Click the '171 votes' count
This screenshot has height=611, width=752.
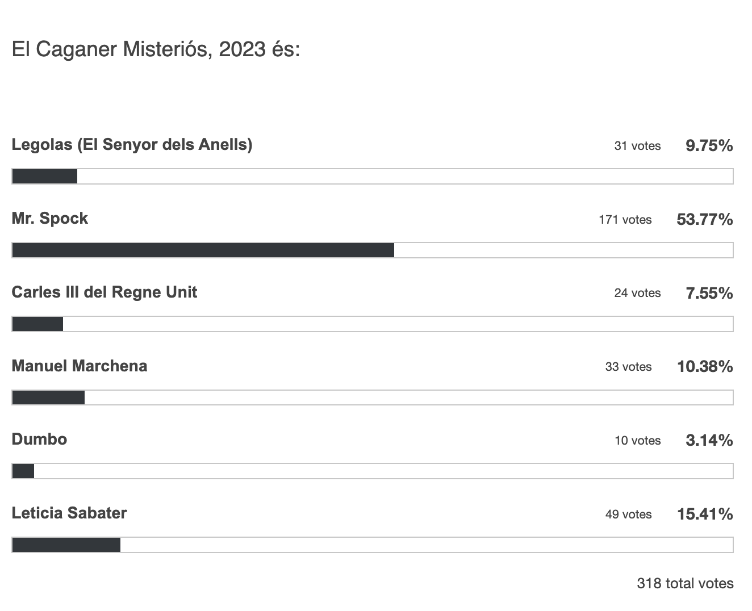(x=625, y=220)
